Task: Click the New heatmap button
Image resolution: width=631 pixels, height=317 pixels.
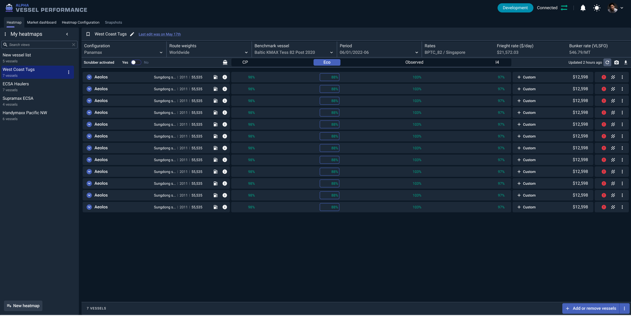Action: coord(23,306)
